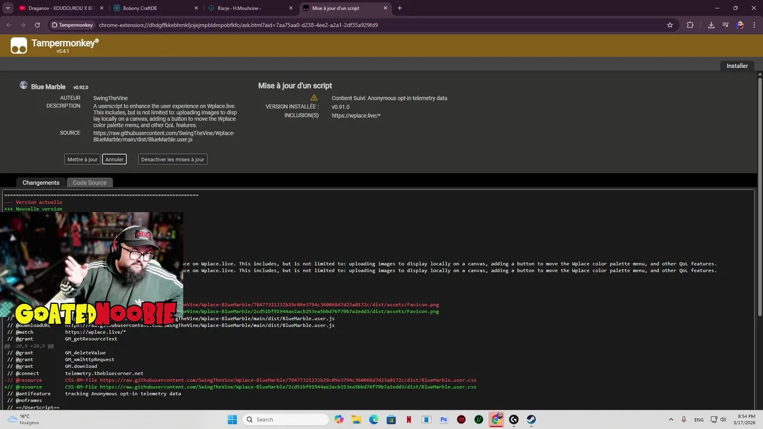This screenshot has width=763, height=429.
Task: Click the telemetry.thebluecorner.net line
Action: click(x=104, y=374)
